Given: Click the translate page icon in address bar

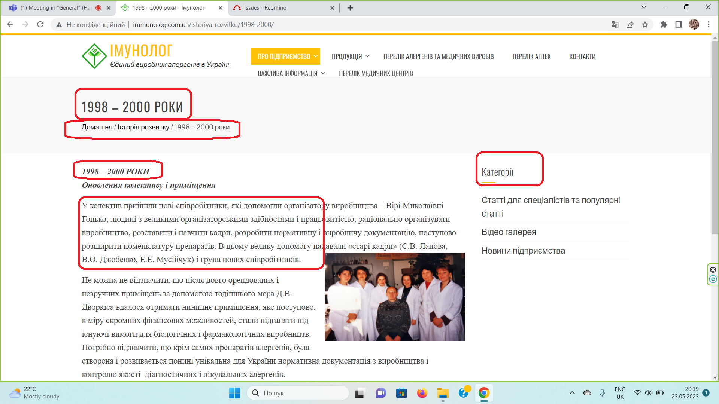Looking at the screenshot, I should pyautogui.click(x=615, y=25).
